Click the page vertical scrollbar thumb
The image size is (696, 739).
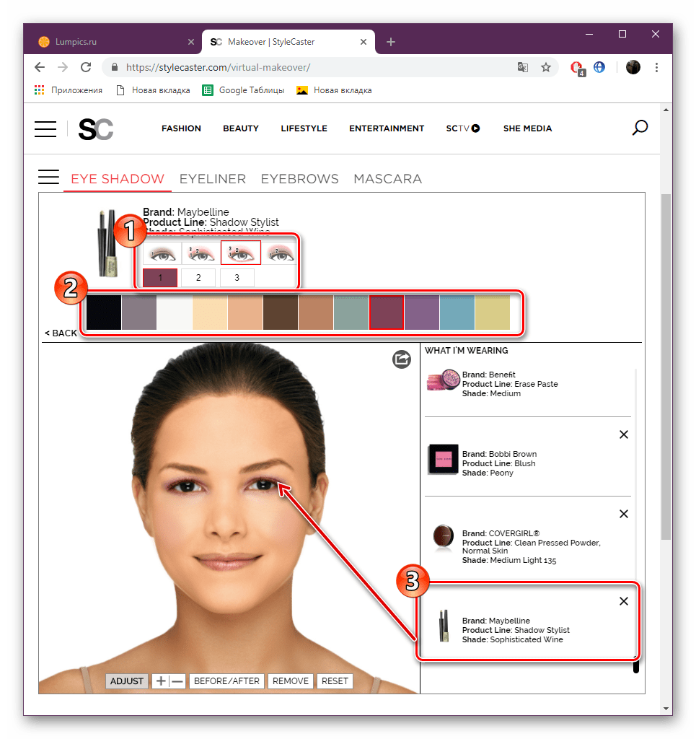point(666,367)
